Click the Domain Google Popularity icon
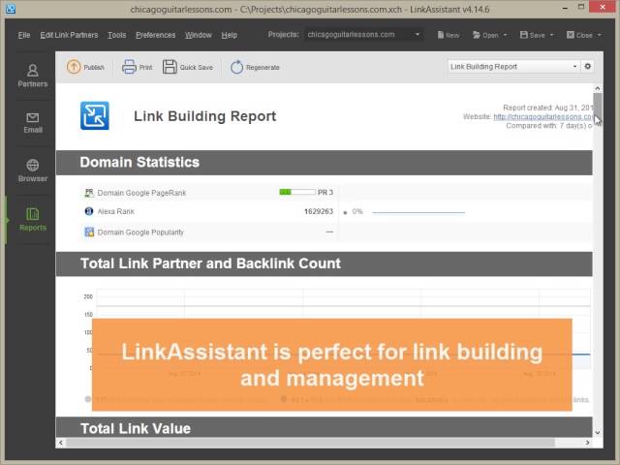 (x=89, y=232)
